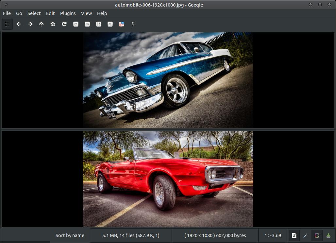Toggle the list-style icon at the toolbar's left end
The width and height of the screenshot is (336, 243).
7,24
